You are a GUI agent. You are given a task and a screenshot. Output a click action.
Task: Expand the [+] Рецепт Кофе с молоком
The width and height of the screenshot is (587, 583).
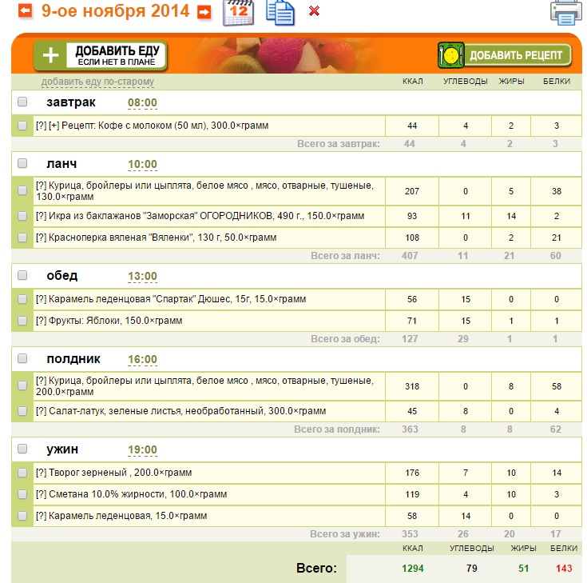(54, 126)
